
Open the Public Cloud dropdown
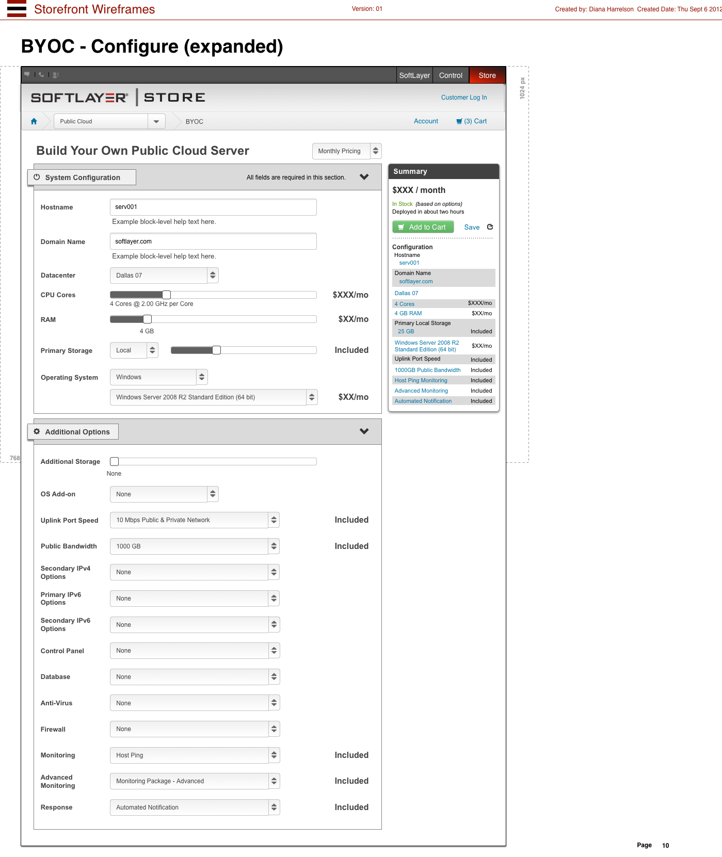pos(110,121)
